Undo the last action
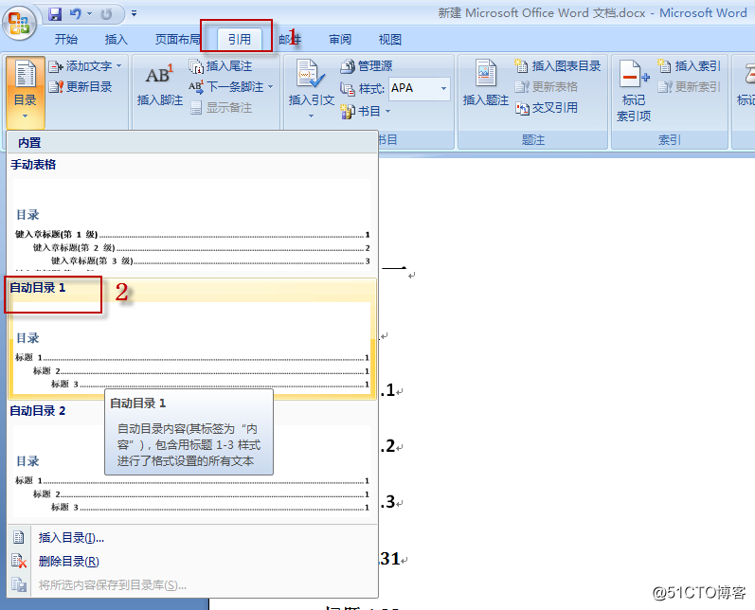The image size is (755, 610). [75, 14]
